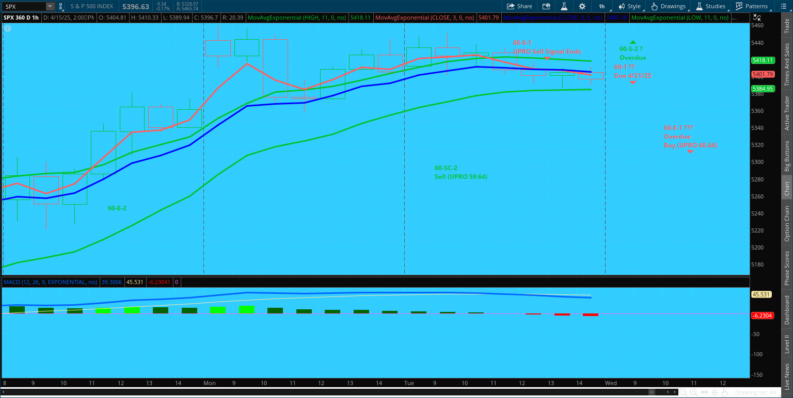The height and width of the screenshot is (398, 793).
Task: Click the zoom out magnifier icon
Action: (684, 393)
